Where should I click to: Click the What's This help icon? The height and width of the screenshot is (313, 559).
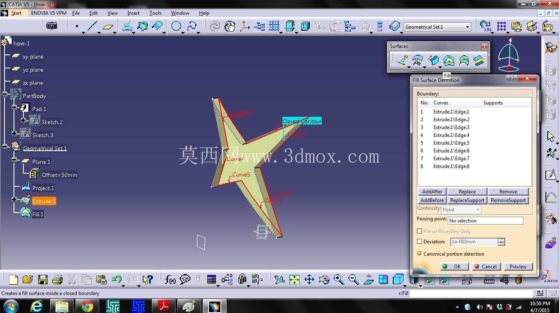tap(147, 280)
